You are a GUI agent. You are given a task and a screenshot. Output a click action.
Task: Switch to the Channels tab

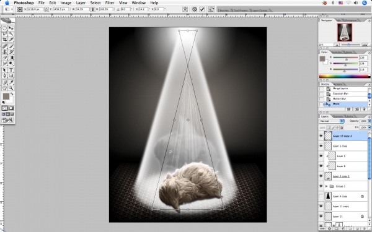pos(338,116)
